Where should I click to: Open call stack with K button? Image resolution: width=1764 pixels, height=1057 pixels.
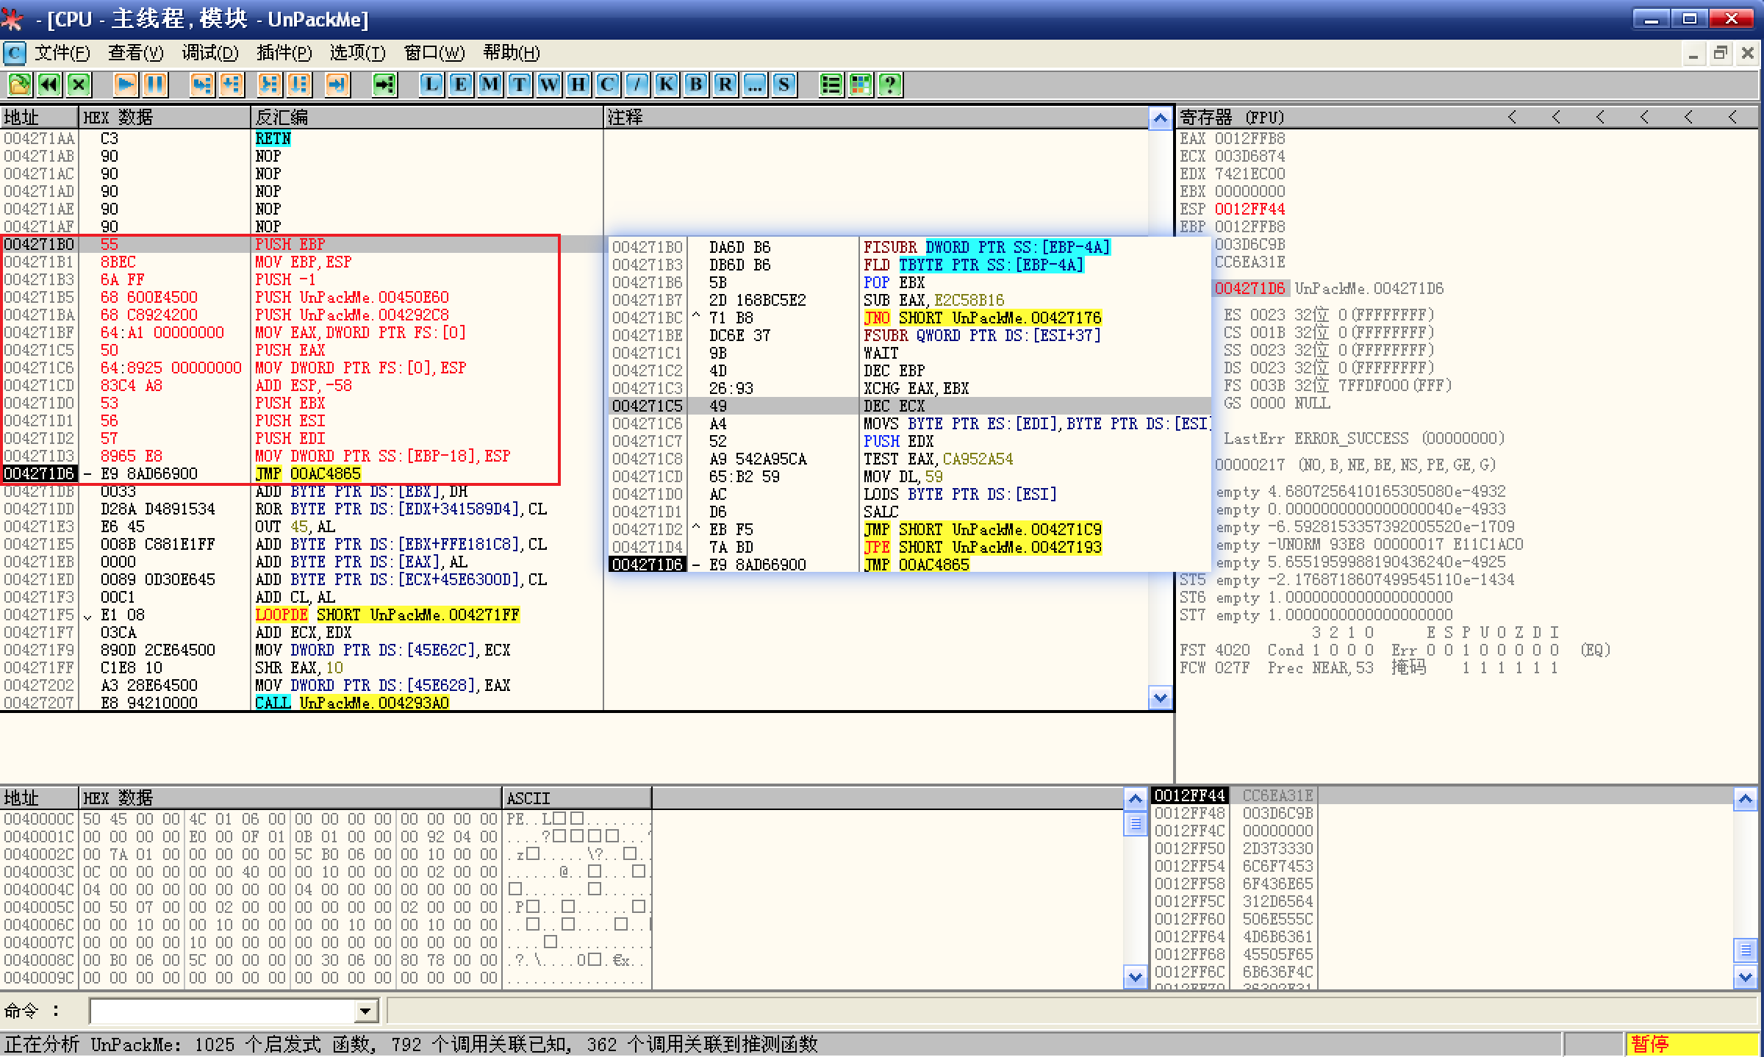666,85
